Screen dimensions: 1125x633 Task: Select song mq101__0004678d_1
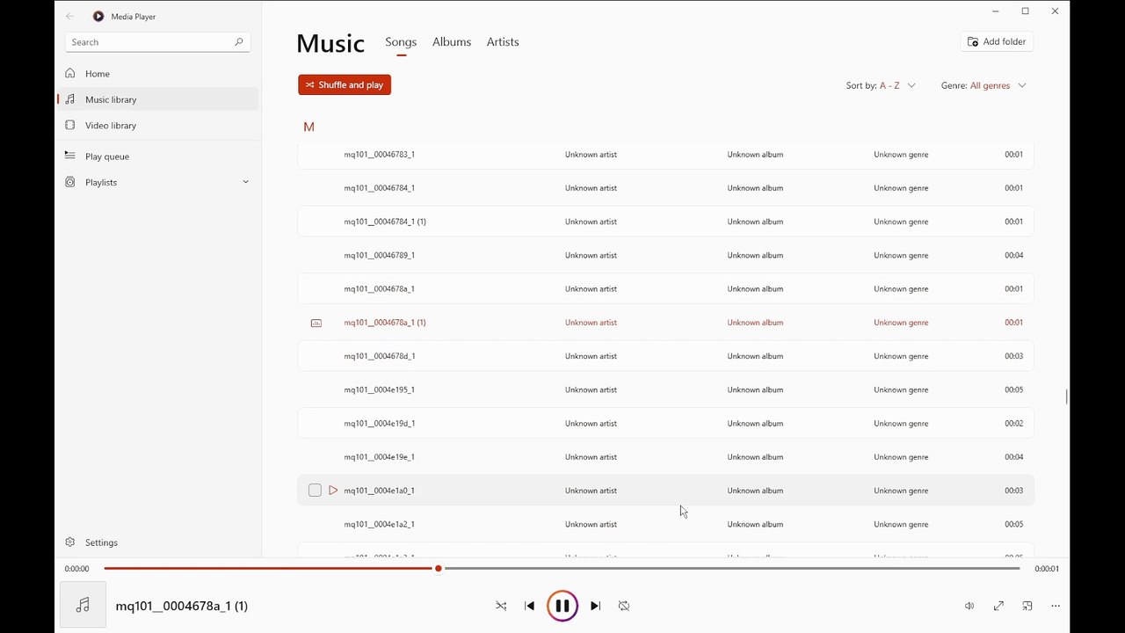click(665, 356)
